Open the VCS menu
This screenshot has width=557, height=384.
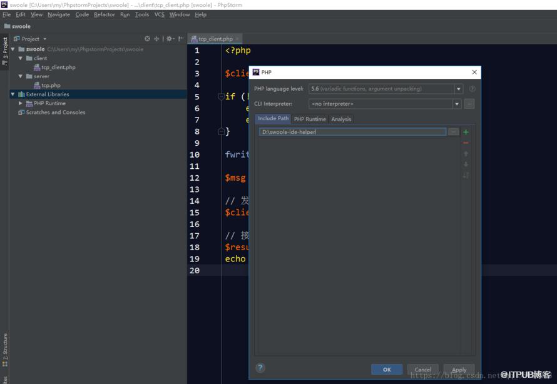(x=159, y=14)
